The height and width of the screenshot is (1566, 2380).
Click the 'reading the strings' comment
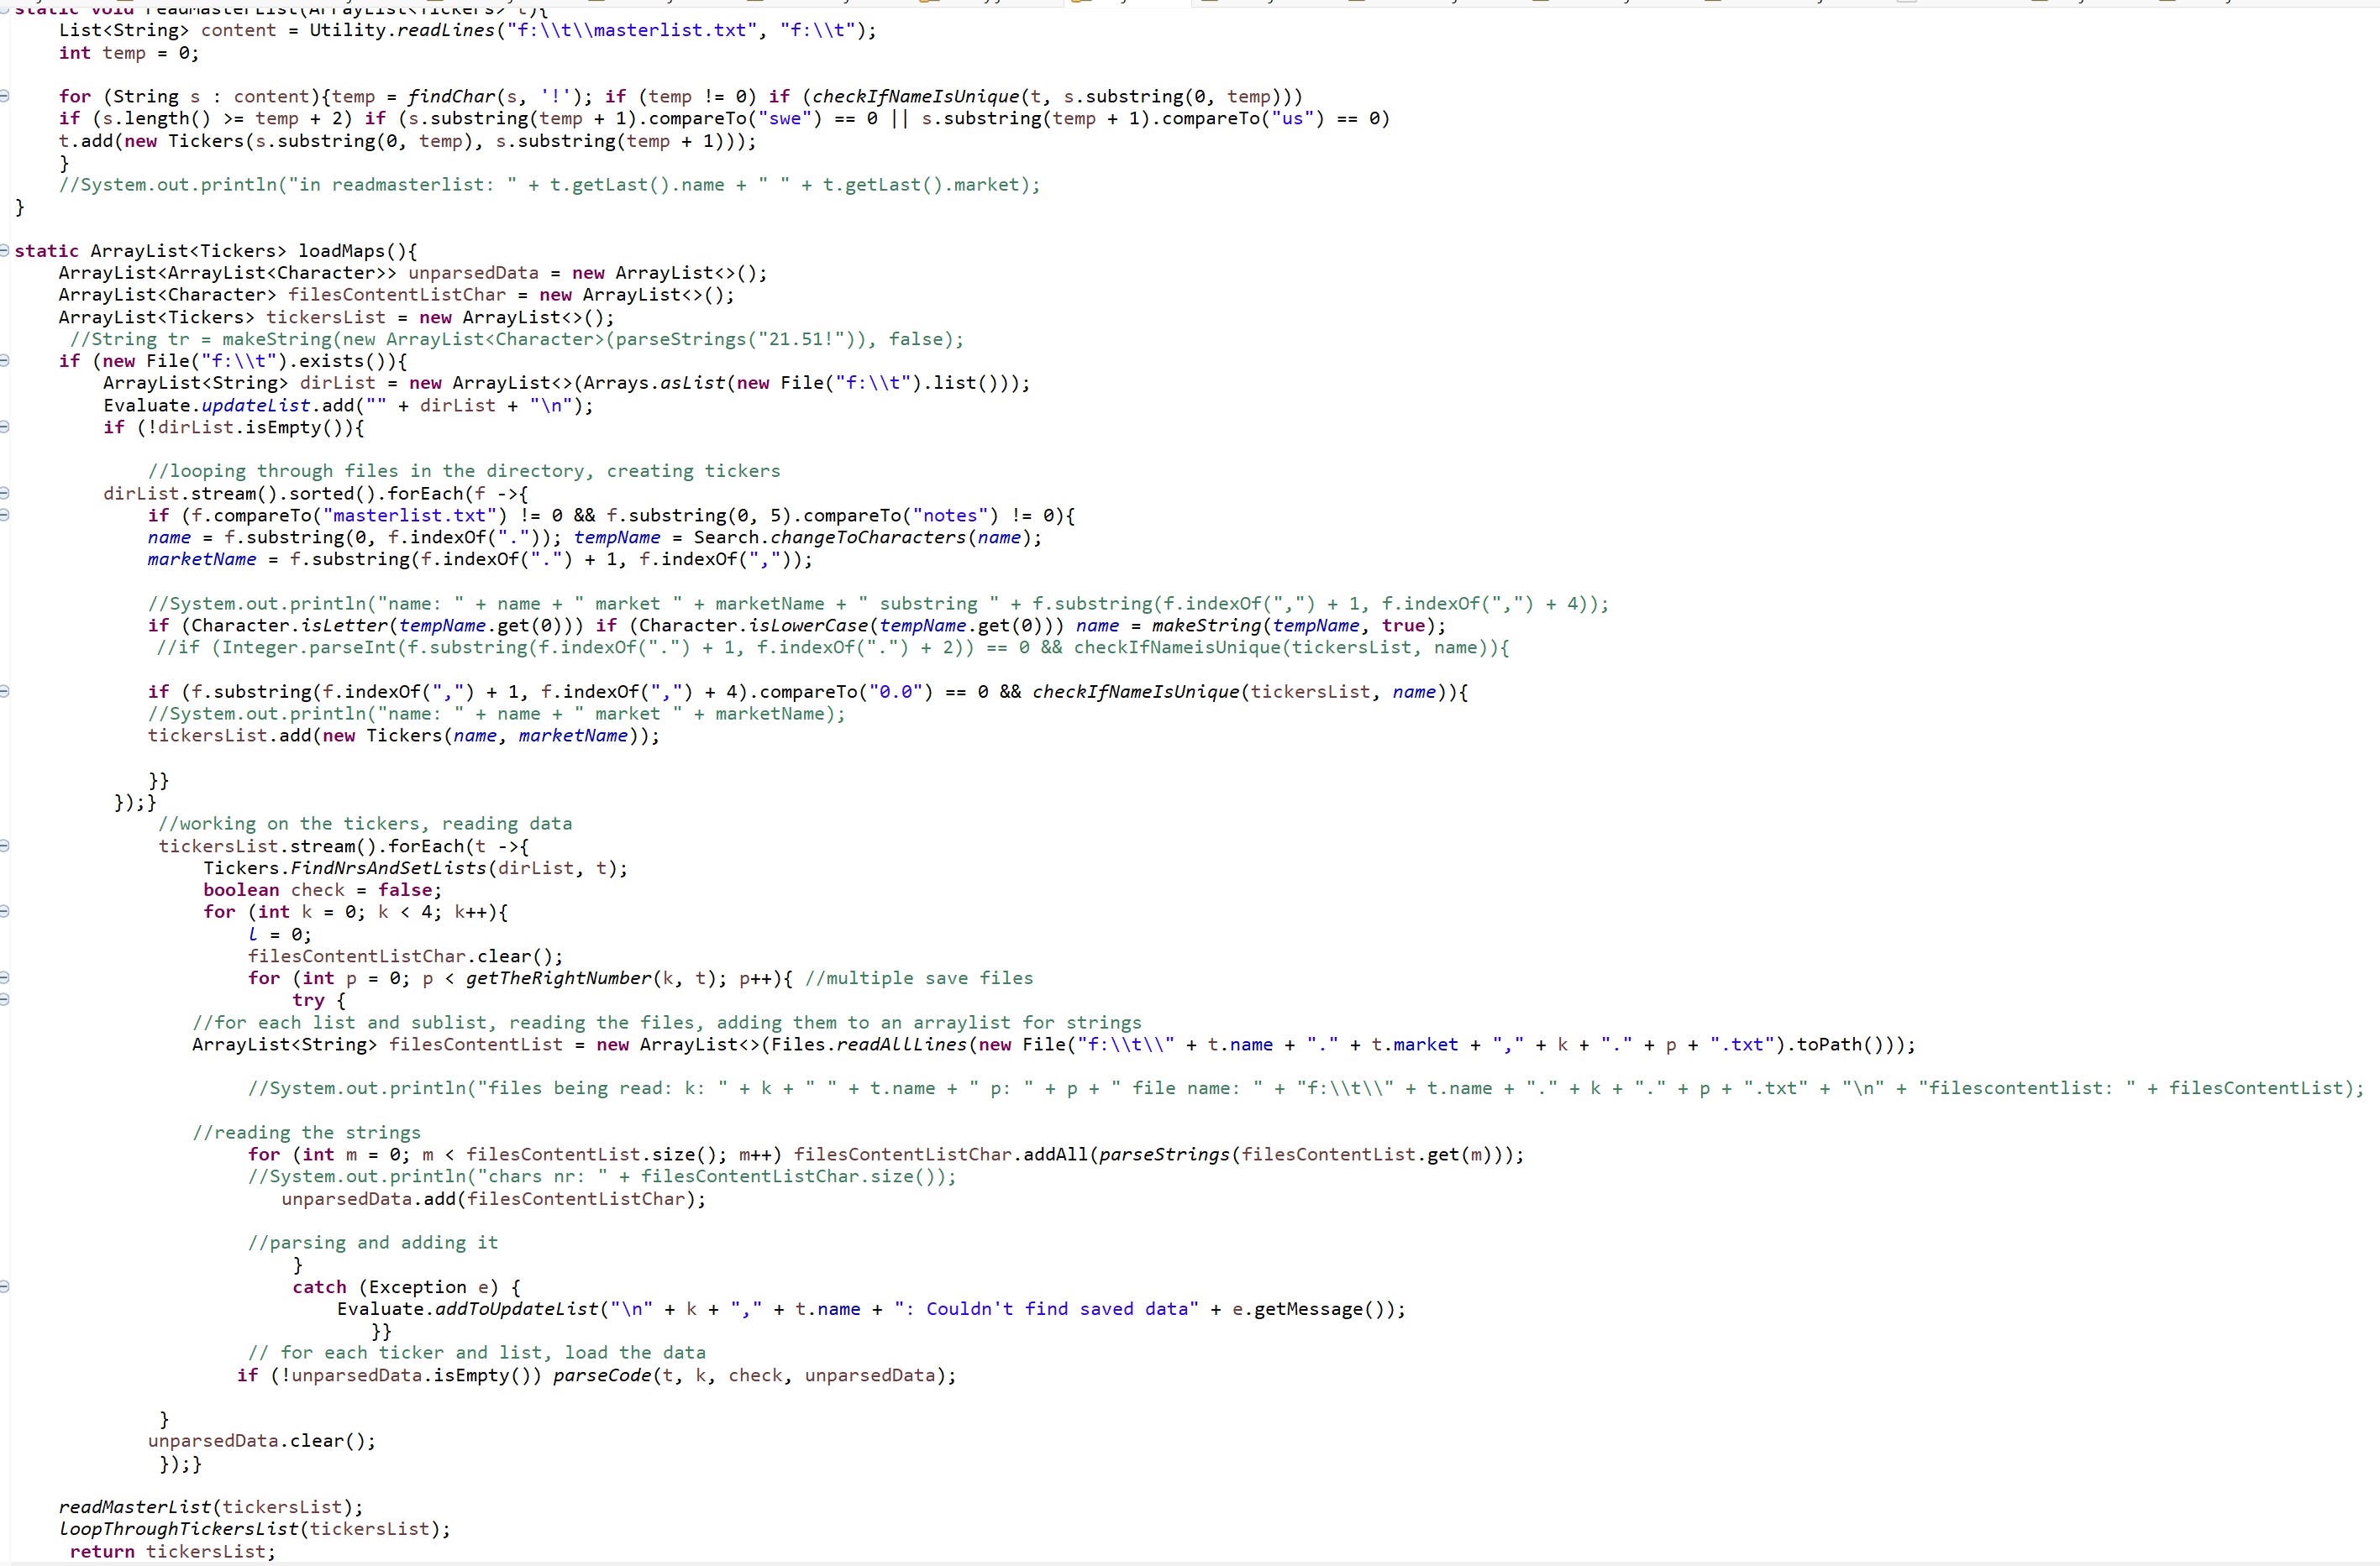pos(307,1132)
